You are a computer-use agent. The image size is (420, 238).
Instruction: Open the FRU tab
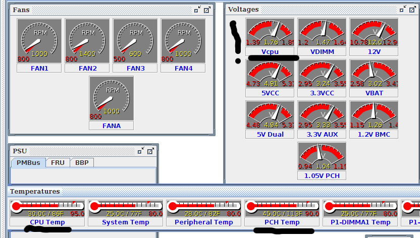click(x=58, y=162)
